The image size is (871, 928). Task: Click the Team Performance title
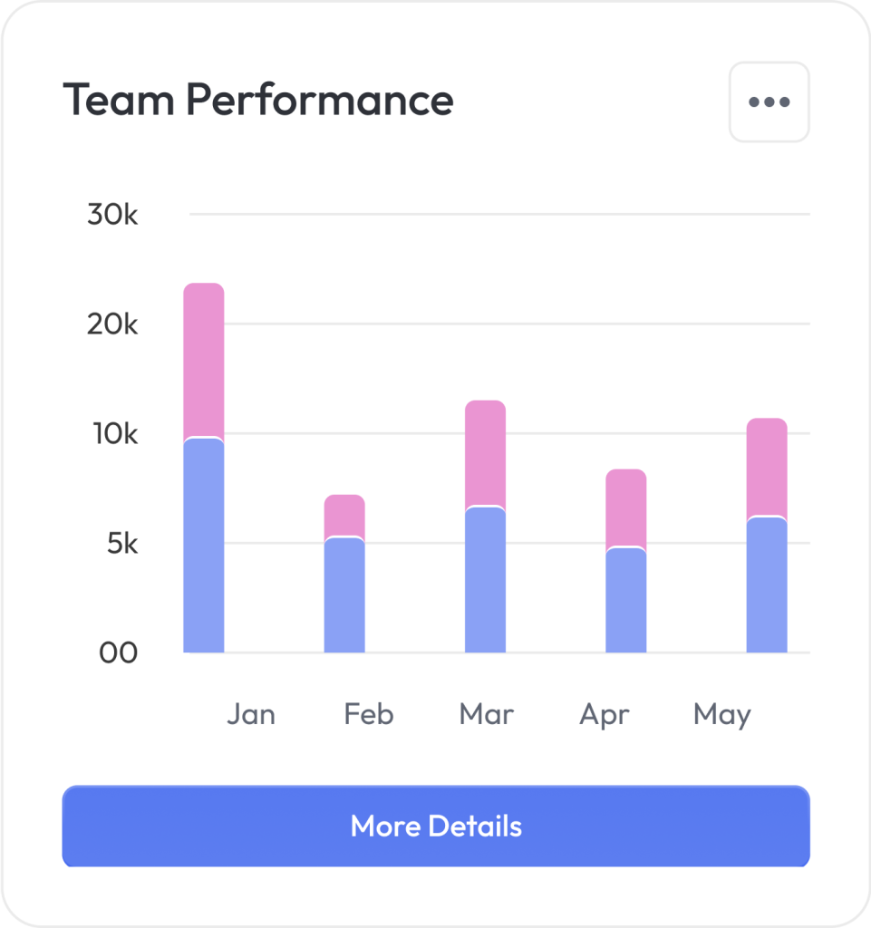[x=258, y=100]
